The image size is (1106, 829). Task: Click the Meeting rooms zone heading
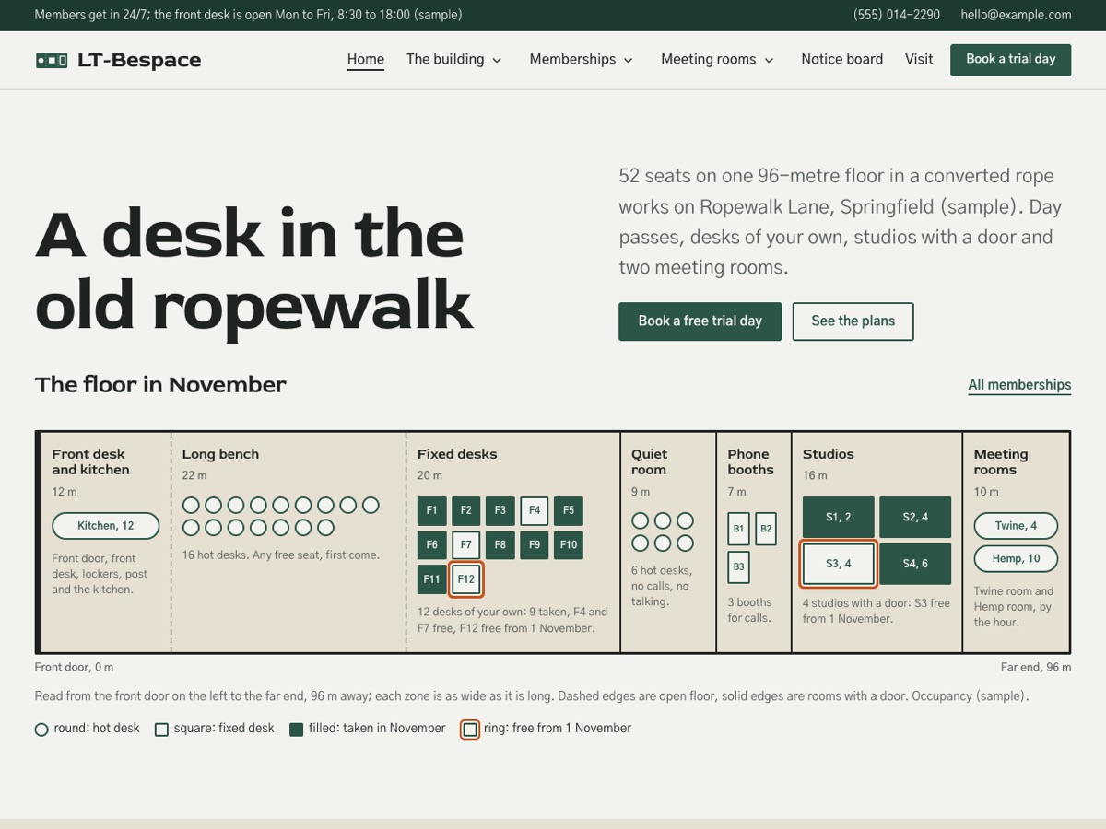1001,461
